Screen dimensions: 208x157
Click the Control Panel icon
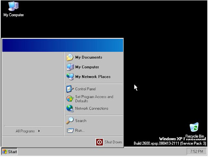70,89
